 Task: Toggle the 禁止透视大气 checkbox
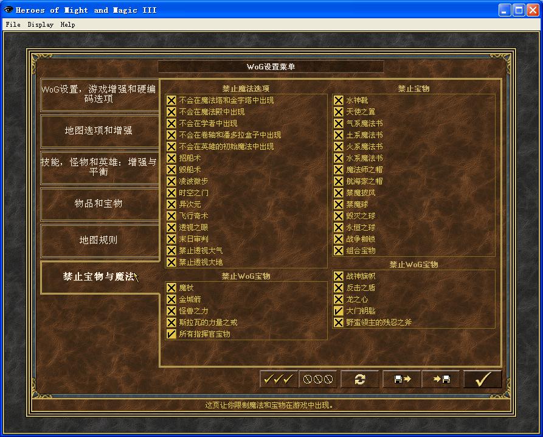pyautogui.click(x=171, y=251)
